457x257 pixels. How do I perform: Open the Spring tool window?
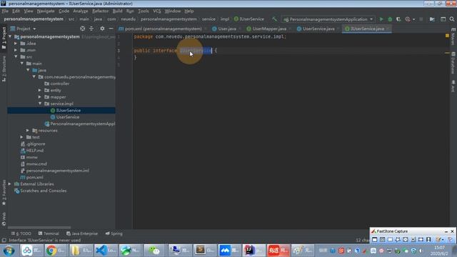pyautogui.click(x=114, y=233)
